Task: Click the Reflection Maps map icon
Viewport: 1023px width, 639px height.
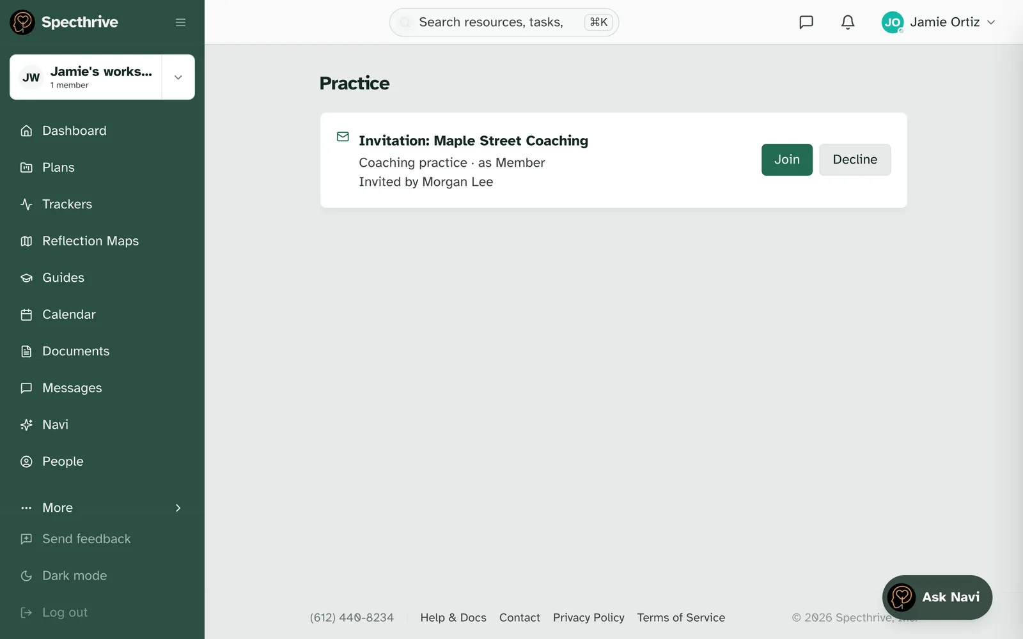Action: pos(26,241)
